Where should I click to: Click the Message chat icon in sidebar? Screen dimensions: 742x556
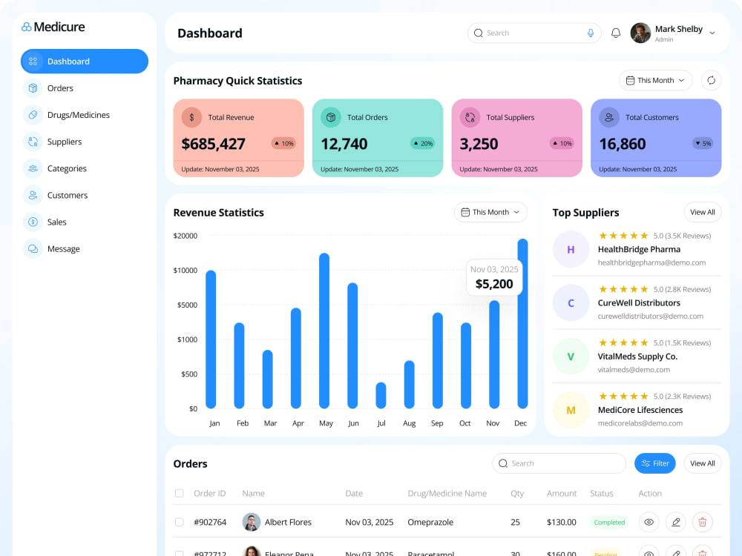(x=33, y=248)
